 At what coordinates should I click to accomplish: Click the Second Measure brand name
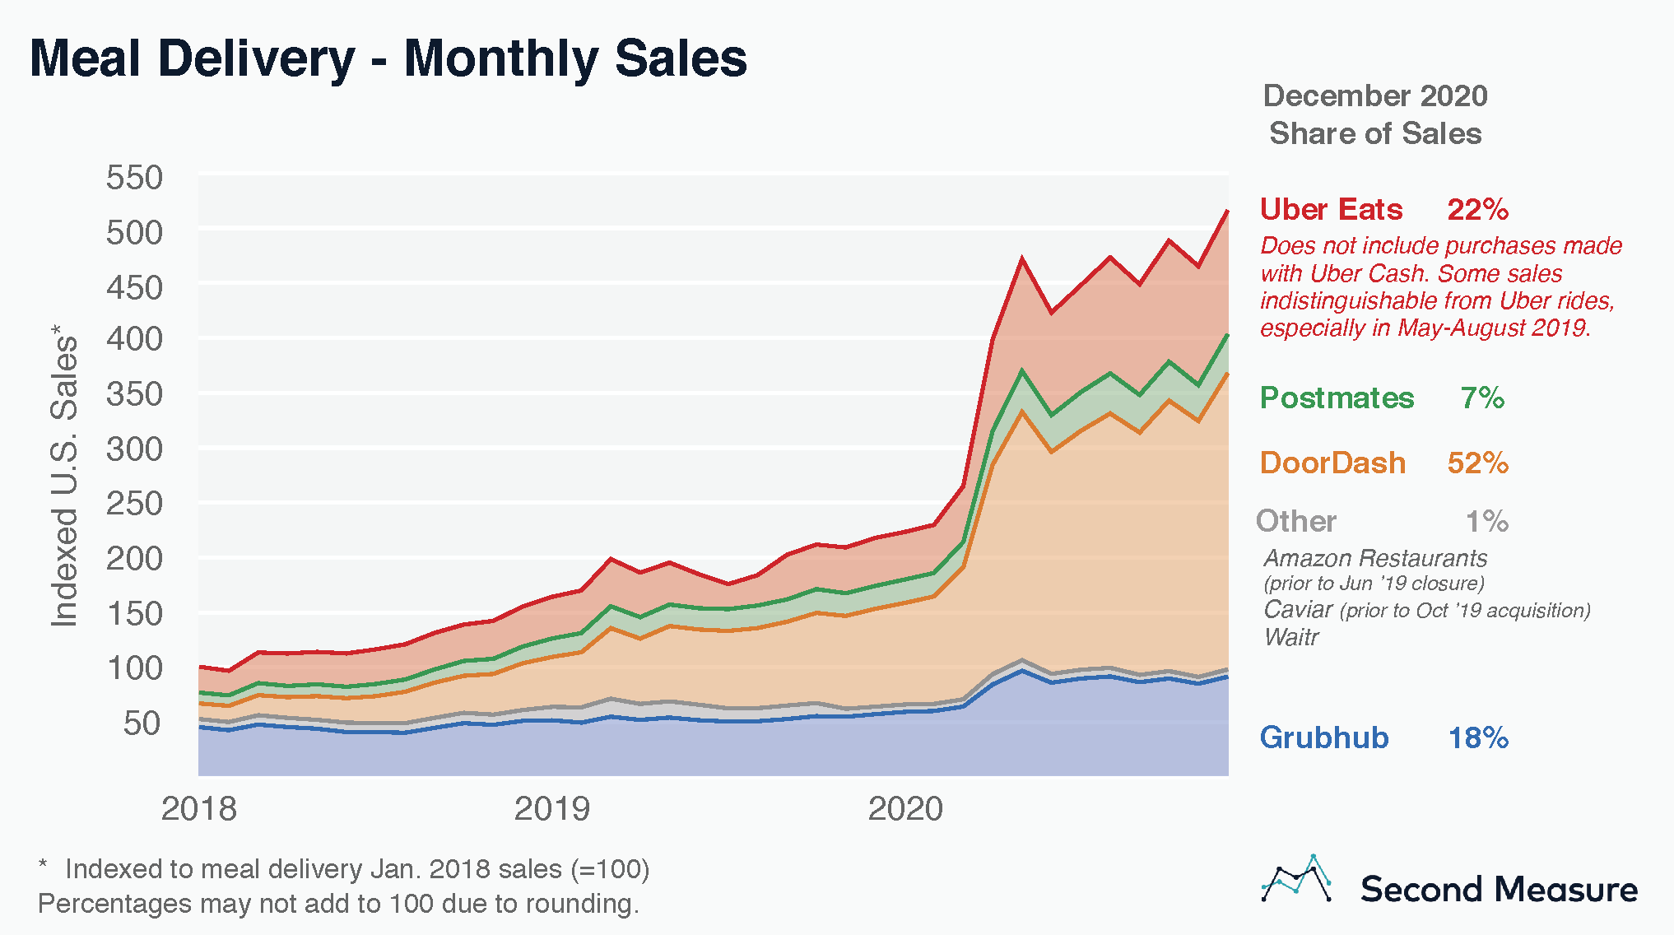(1499, 889)
